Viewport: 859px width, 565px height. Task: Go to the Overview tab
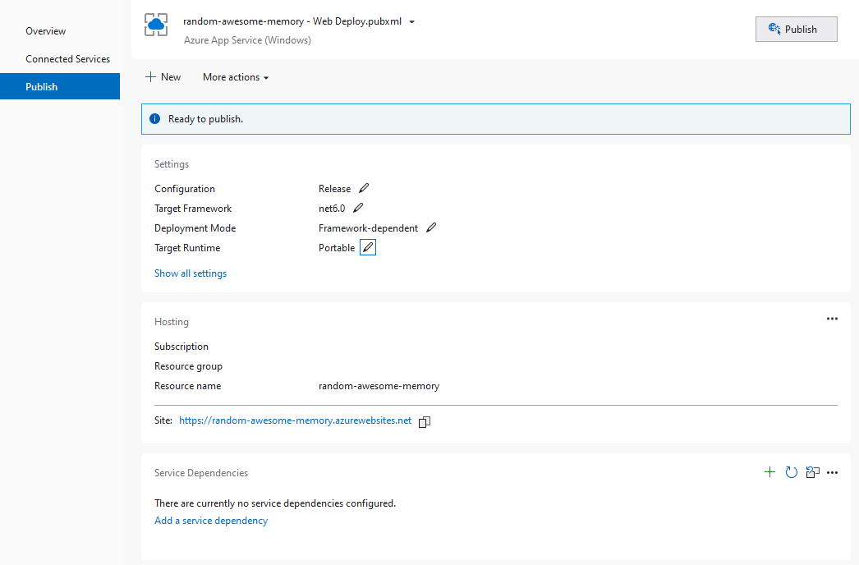[45, 31]
